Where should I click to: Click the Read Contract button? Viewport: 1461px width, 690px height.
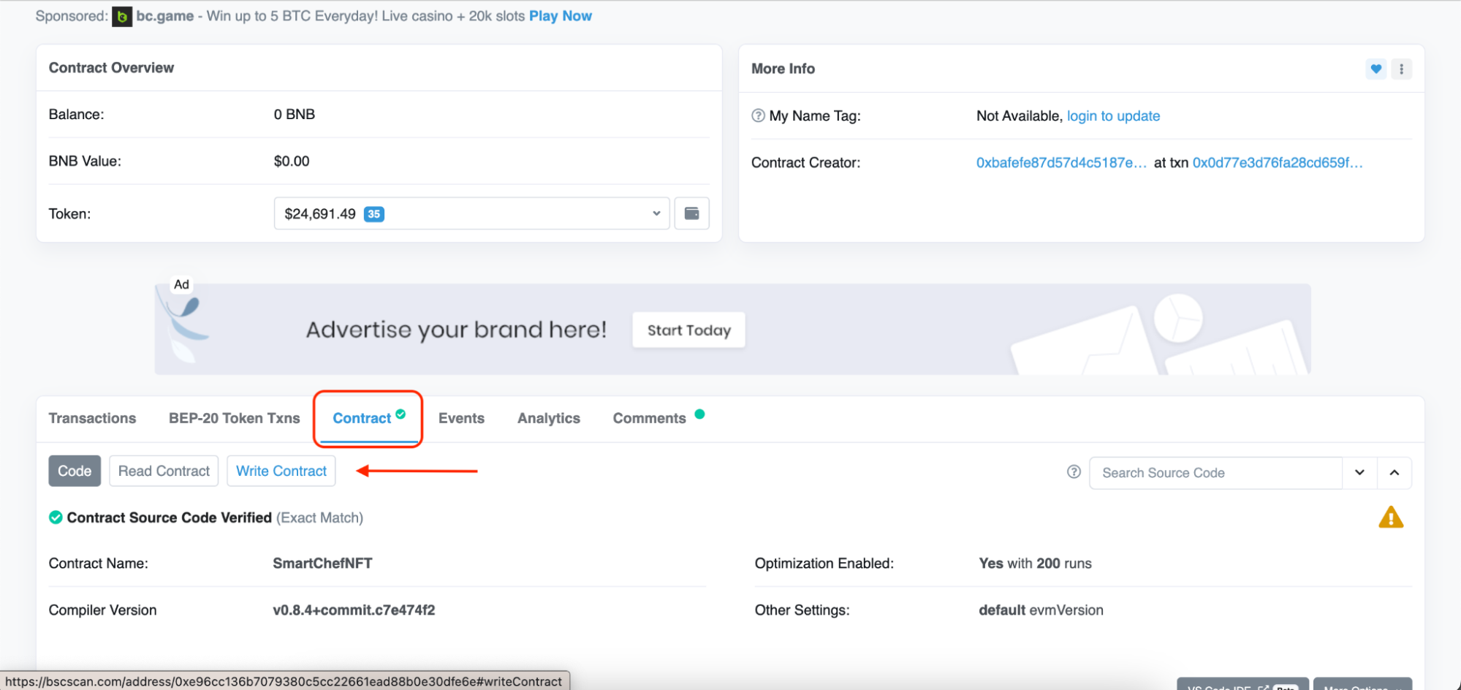coord(164,471)
